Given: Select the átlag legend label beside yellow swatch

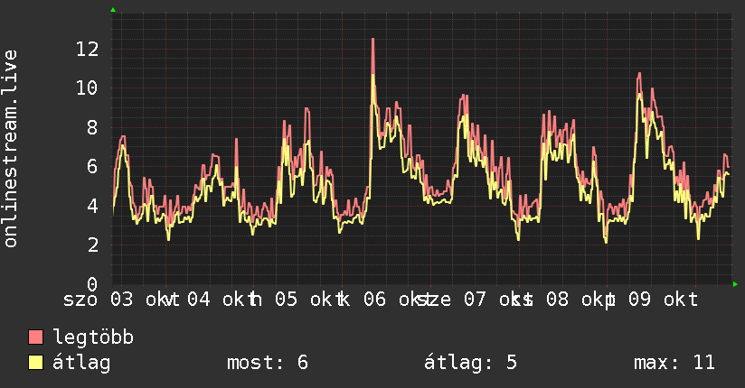Looking at the screenshot, I should coord(81,363).
